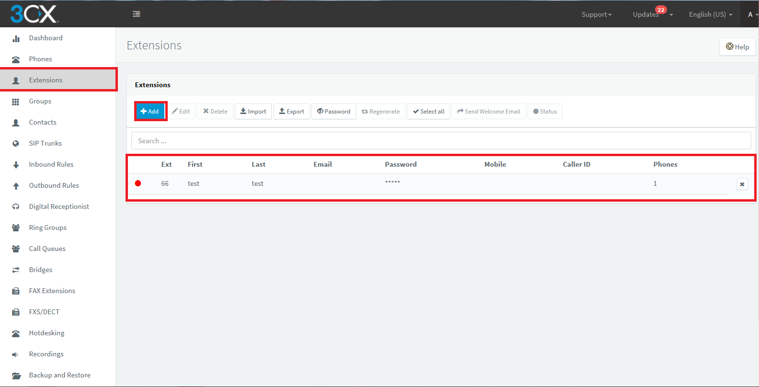The height and width of the screenshot is (387, 759).
Task: Click the red status dot for extension 66
Action: tap(138, 183)
